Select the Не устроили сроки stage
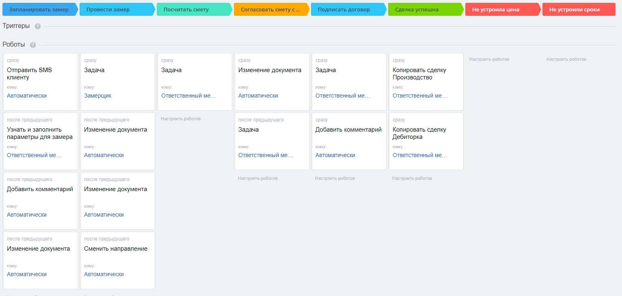The height and width of the screenshot is (296, 622). click(579, 9)
